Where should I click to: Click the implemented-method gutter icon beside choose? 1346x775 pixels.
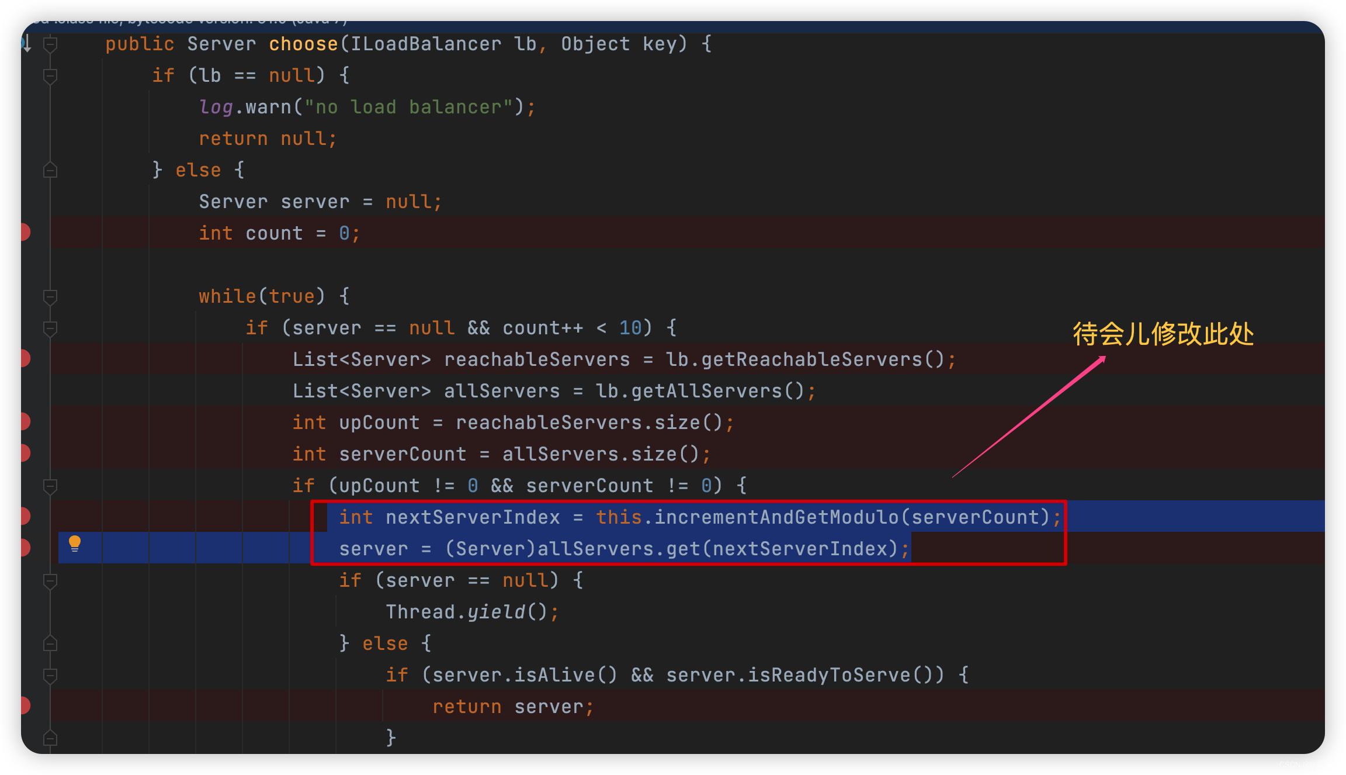coord(26,43)
